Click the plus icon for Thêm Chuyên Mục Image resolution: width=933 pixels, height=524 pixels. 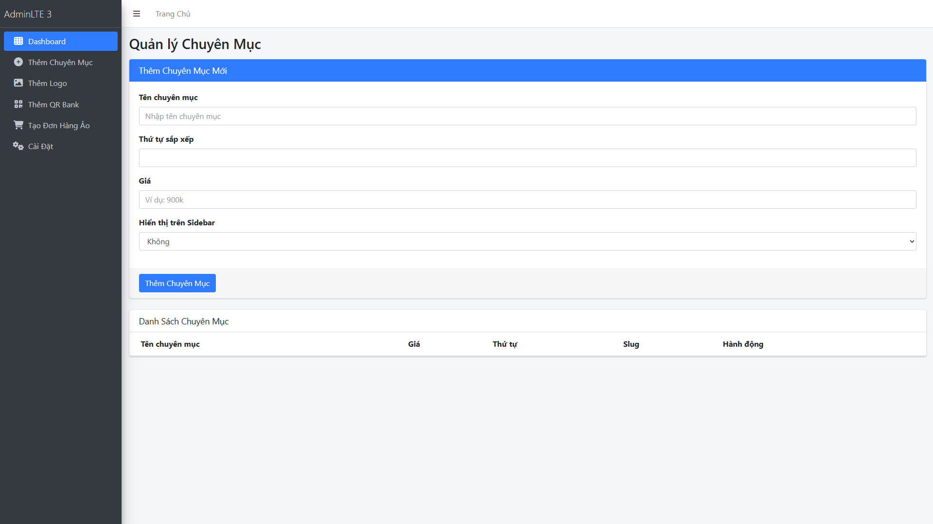(x=18, y=62)
